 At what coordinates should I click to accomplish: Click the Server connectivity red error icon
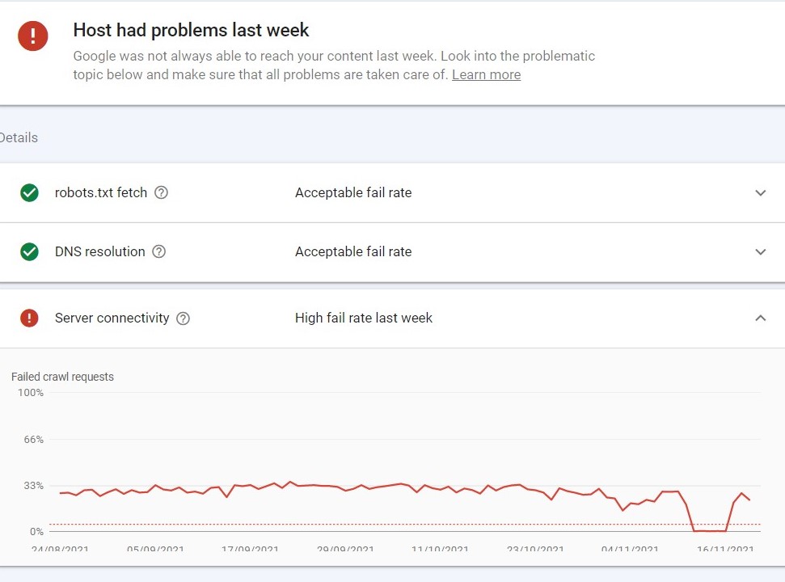pos(30,318)
